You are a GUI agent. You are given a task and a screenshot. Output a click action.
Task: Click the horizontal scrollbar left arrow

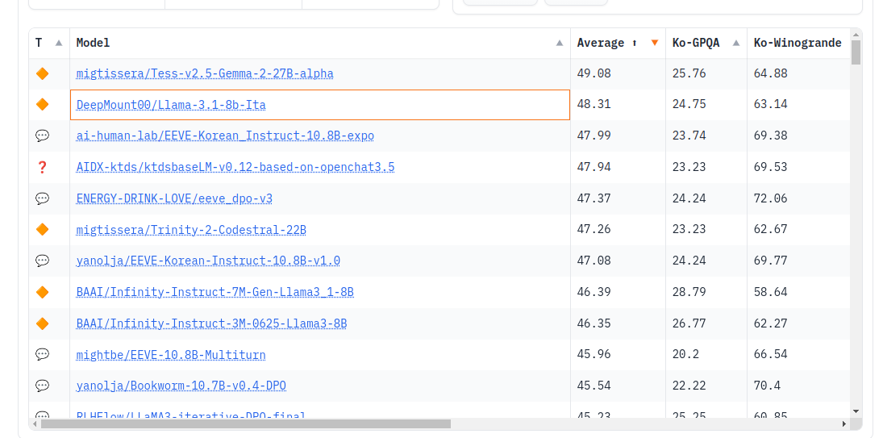pos(35,423)
